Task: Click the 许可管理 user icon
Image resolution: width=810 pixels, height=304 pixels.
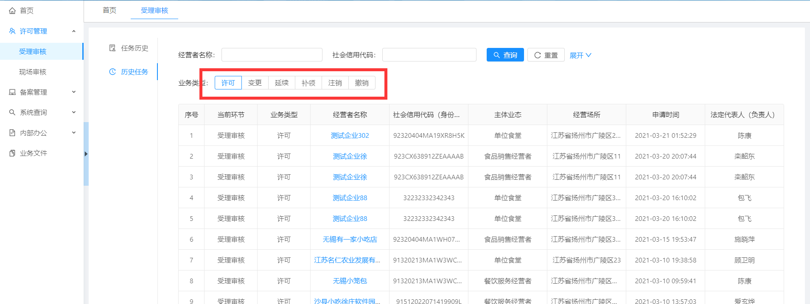Action: pyautogui.click(x=12, y=31)
